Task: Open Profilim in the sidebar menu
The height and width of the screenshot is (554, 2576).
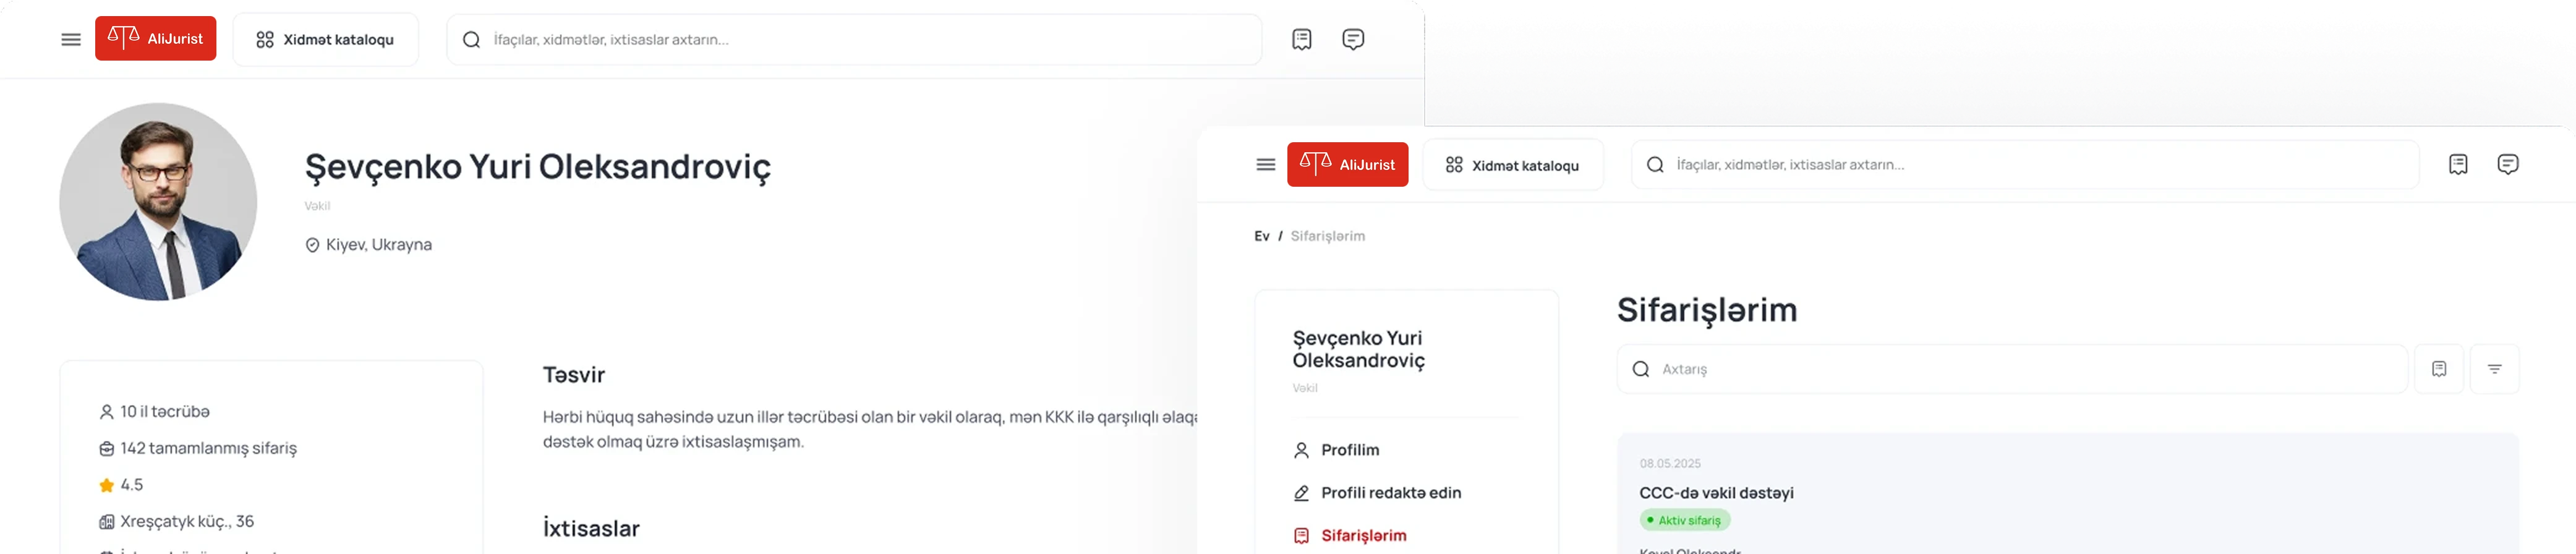Action: 1350,451
